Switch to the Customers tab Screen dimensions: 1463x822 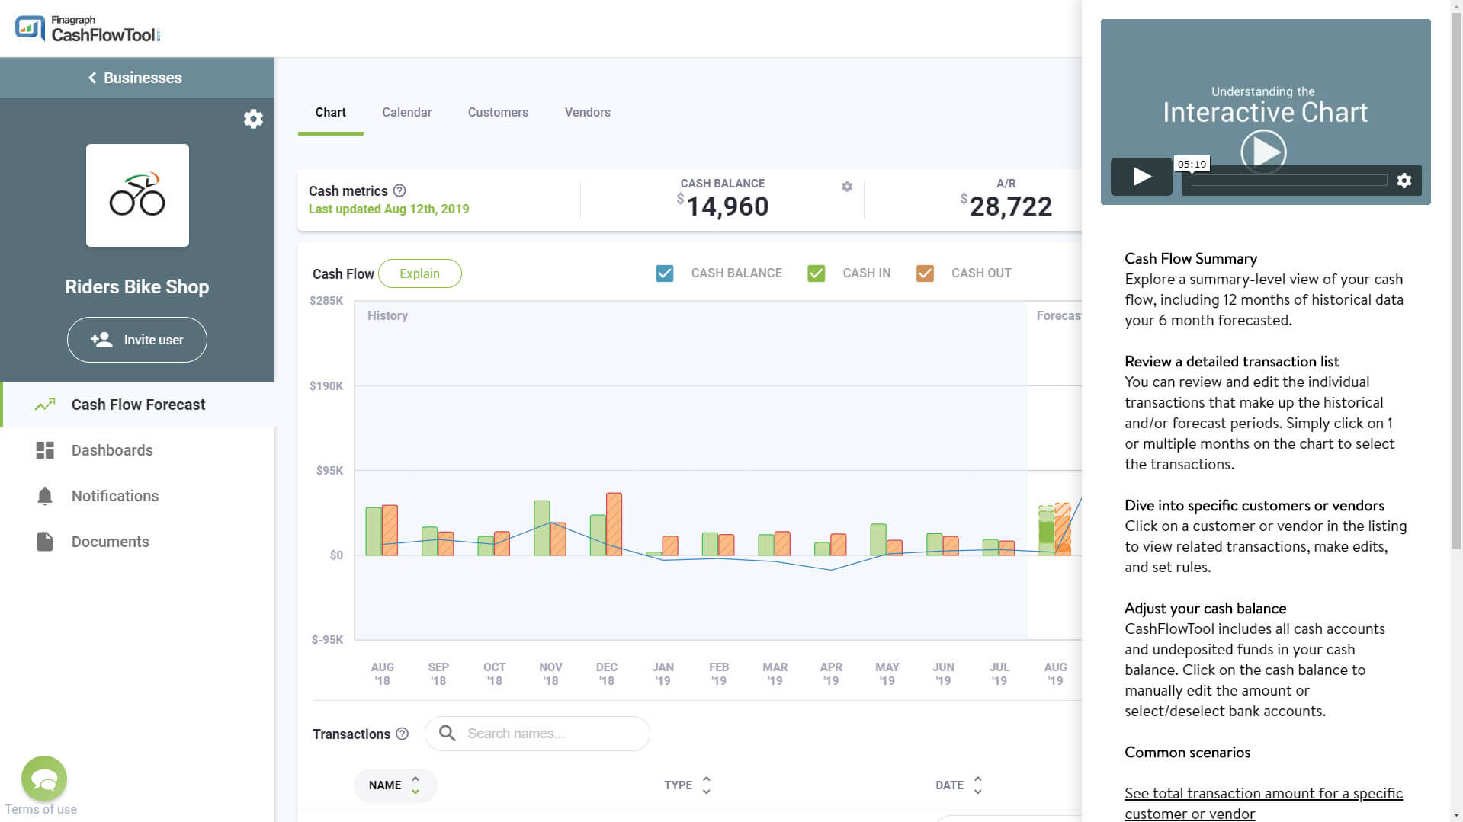point(498,112)
